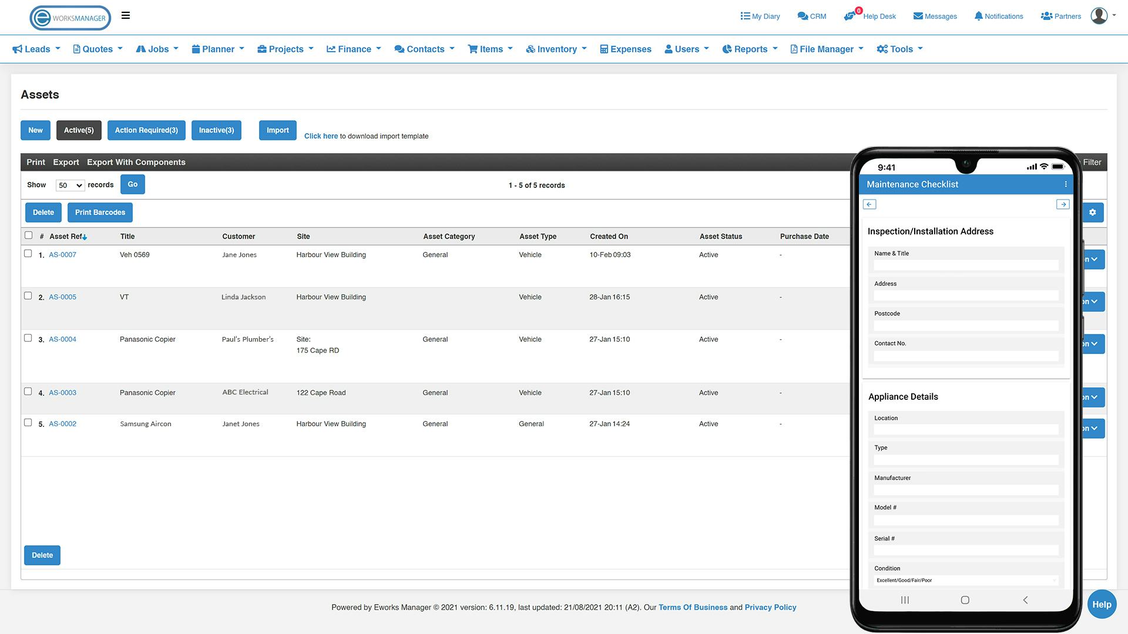
Task: Toggle the select-all checkbox in the table header
Action: (28, 235)
